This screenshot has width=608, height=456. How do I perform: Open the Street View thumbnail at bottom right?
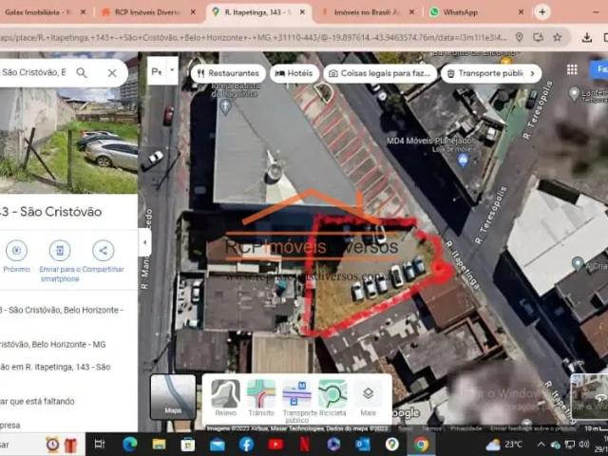pos(590,397)
